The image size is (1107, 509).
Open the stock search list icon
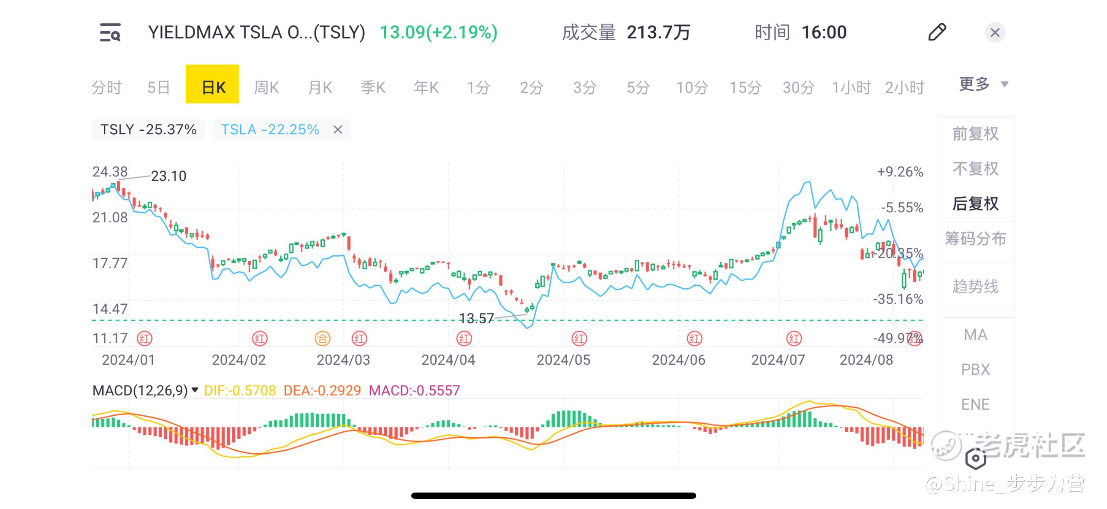point(110,32)
